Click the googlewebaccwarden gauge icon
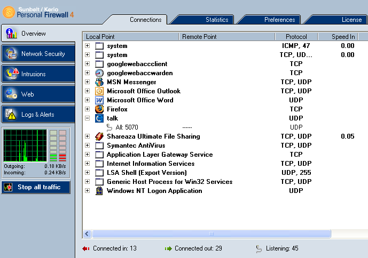 tap(99, 73)
